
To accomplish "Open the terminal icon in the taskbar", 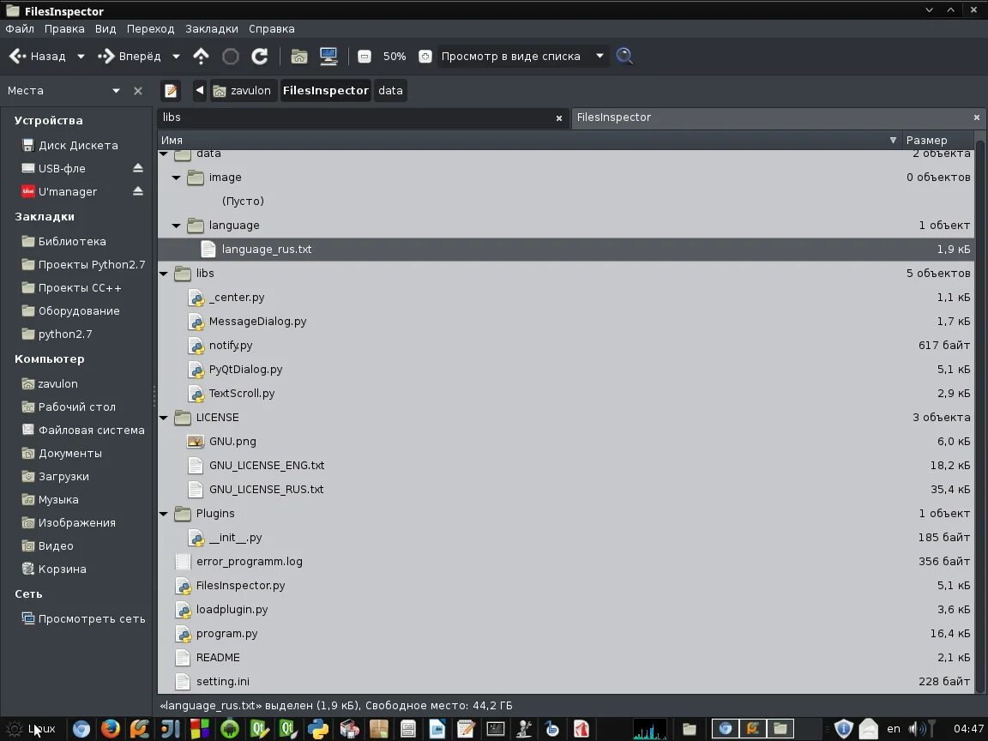I will [496, 729].
